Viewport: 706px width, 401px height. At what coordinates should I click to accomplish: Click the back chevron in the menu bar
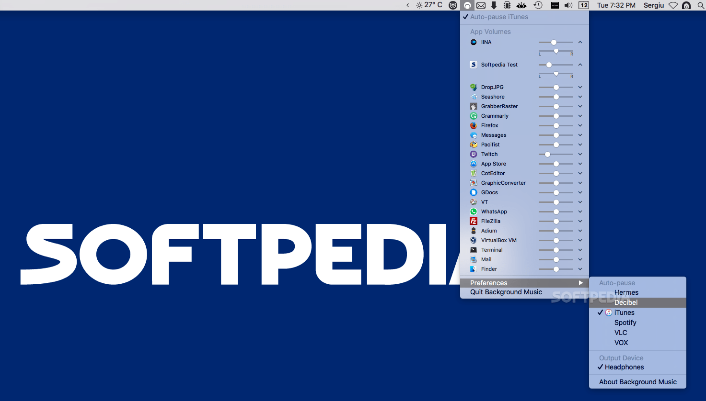(x=407, y=5)
